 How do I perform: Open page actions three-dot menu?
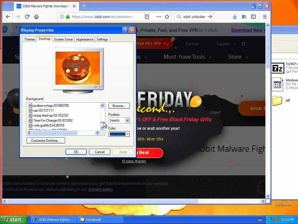pyautogui.click(x=159, y=17)
